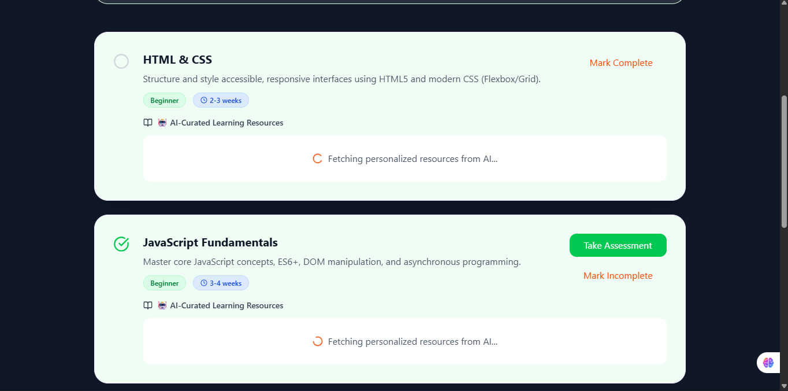The height and width of the screenshot is (391, 788).
Task: Click the robot icon under JavaScript Fundamentals
Action: [162, 305]
